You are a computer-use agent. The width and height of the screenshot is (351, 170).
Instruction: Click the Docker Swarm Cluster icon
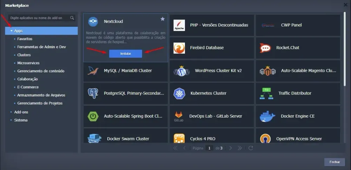tap(94, 138)
